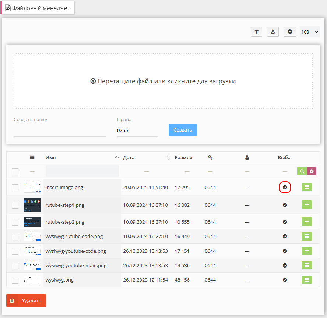Click select checkmark for wysiwyg.png
This screenshot has width=327, height=318.
285,280
